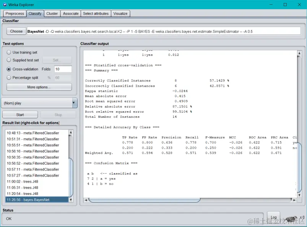
Task: Select the 11:20:54 trees.J48 result
Action: [37, 193]
